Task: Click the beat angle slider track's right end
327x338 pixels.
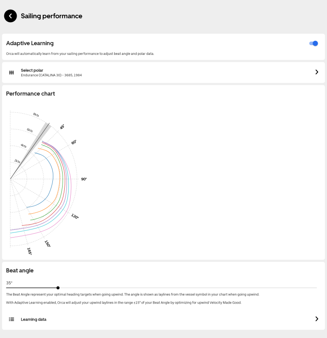Action: pos(316,288)
